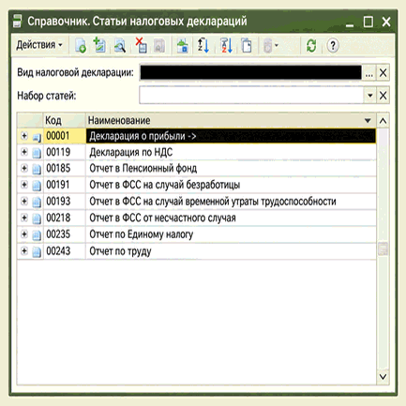406x406 pixels.
Task: Click the clipboard document toolbar icon
Action: (247, 46)
